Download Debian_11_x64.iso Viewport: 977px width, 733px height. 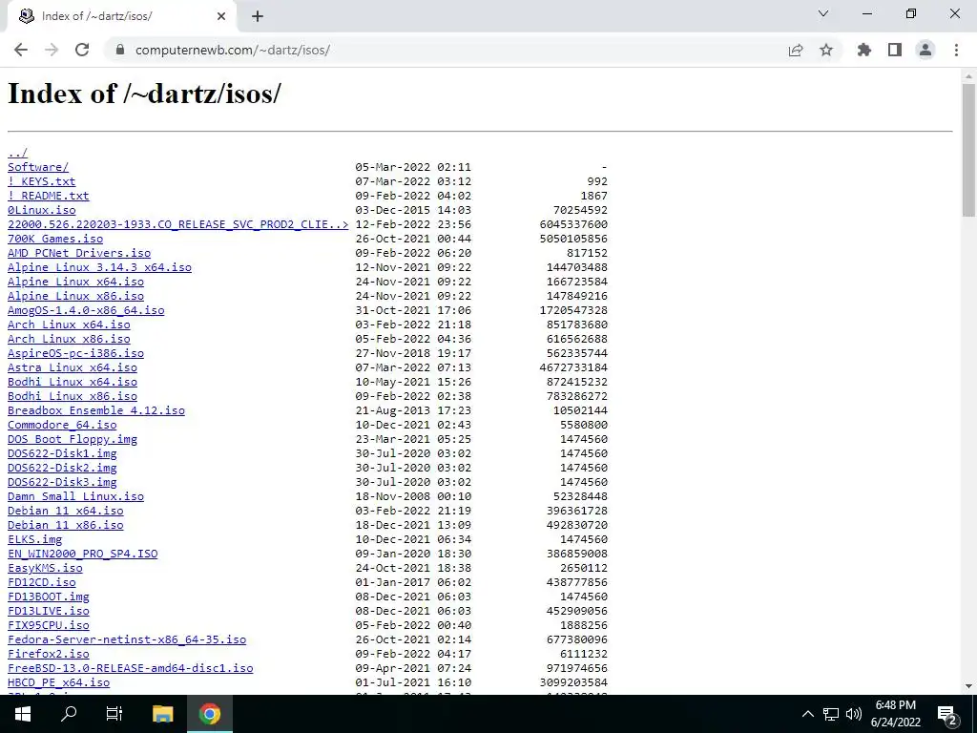coord(66,512)
